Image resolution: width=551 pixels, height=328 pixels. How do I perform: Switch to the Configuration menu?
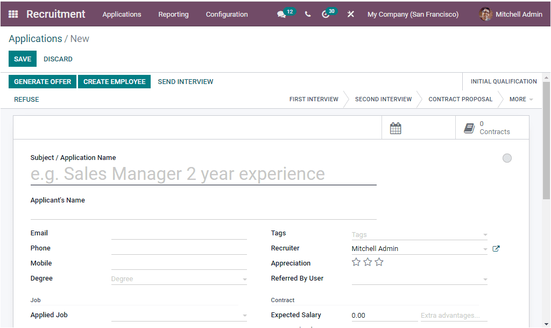pos(227,15)
